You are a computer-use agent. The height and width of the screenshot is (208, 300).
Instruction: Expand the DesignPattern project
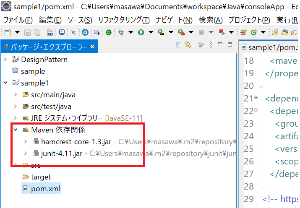pos(5,60)
